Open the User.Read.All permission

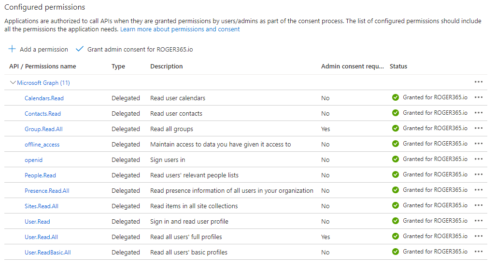[x=41, y=237]
